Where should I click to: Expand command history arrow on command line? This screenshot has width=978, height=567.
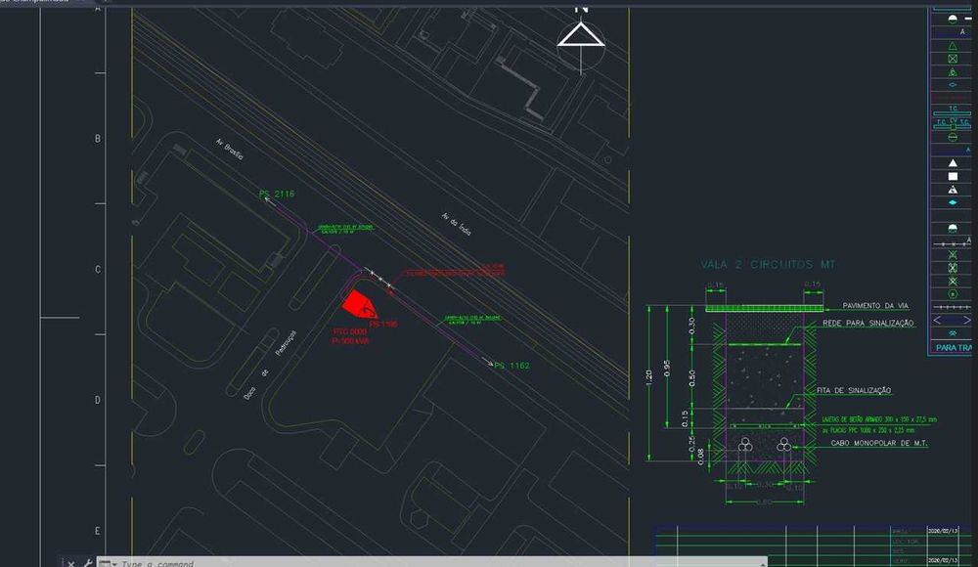coord(762,564)
